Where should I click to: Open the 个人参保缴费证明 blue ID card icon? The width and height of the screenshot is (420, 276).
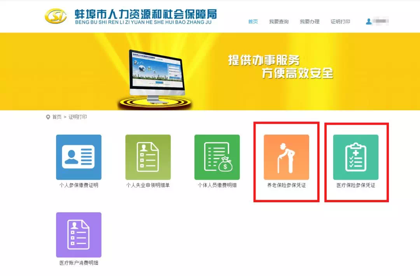(x=79, y=157)
